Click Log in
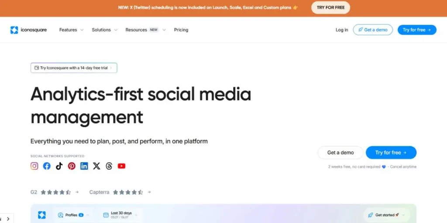This screenshot has height=223, width=447. click(x=342, y=30)
